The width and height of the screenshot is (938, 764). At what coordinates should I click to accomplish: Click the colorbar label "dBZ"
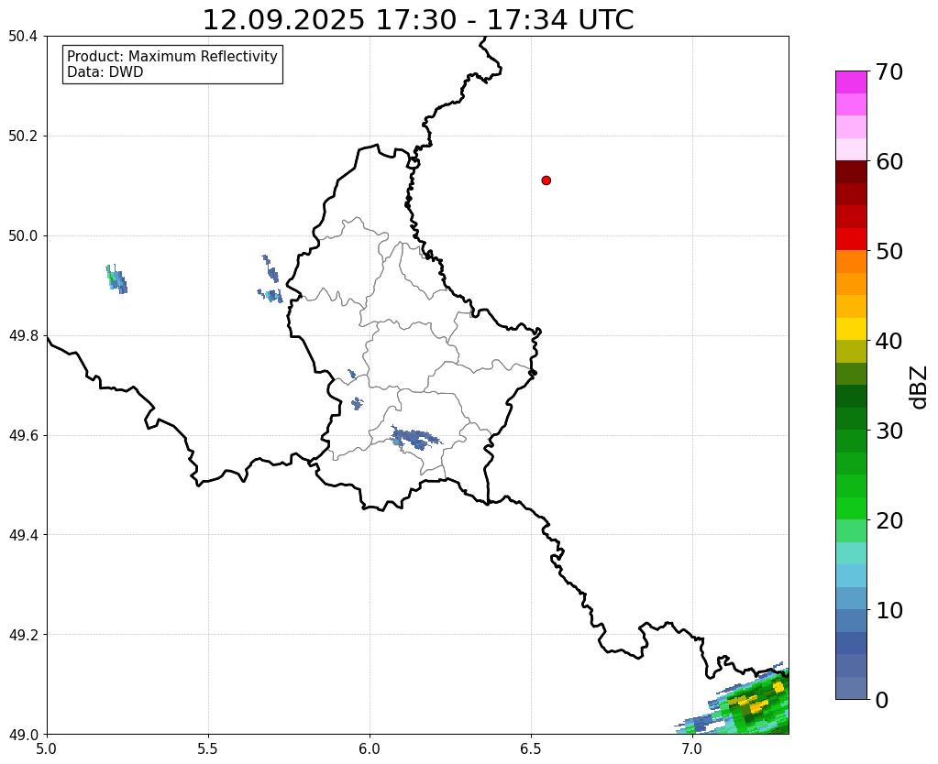920,387
